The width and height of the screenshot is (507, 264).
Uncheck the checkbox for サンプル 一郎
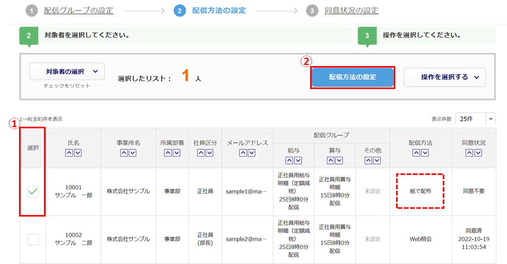point(33,191)
